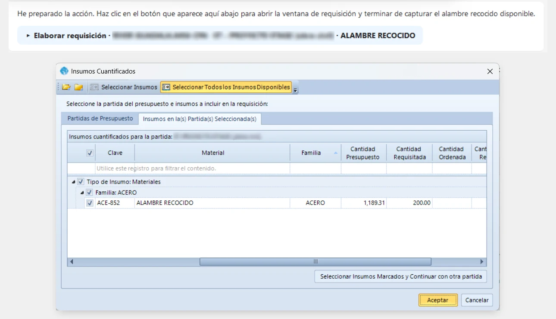Click the horizontal scrollbar left arrow
Image resolution: width=556 pixels, height=319 pixels.
[72, 262]
